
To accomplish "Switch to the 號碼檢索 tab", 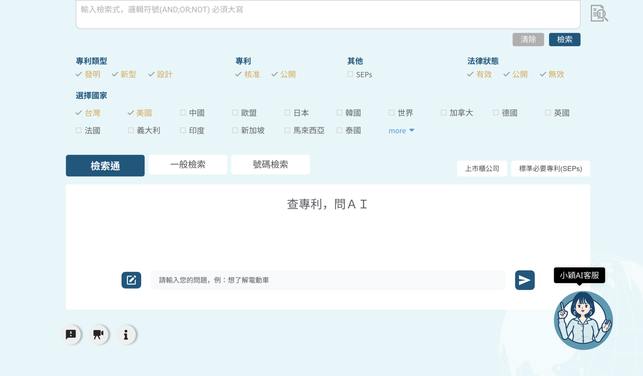I will coord(270,165).
